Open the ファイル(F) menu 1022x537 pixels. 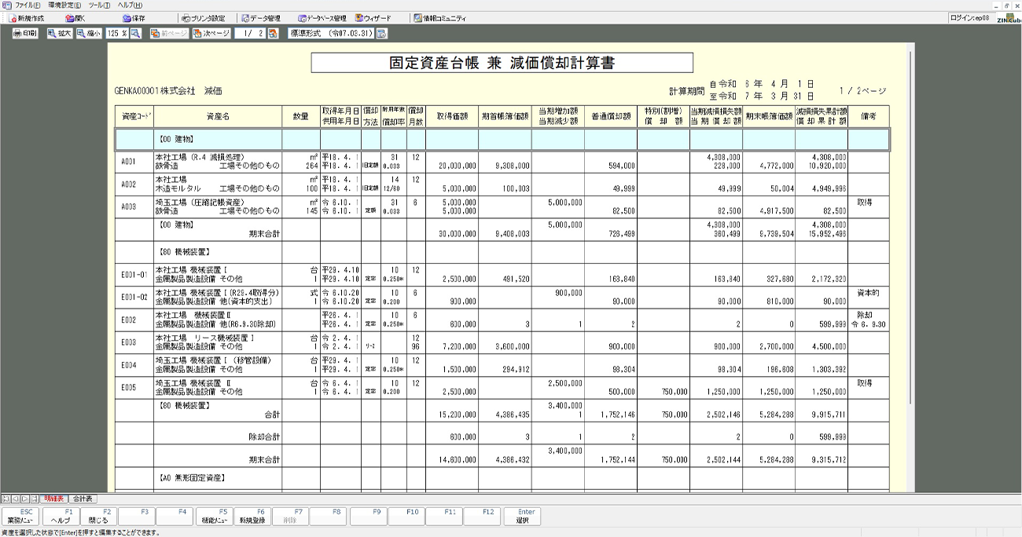23,5
